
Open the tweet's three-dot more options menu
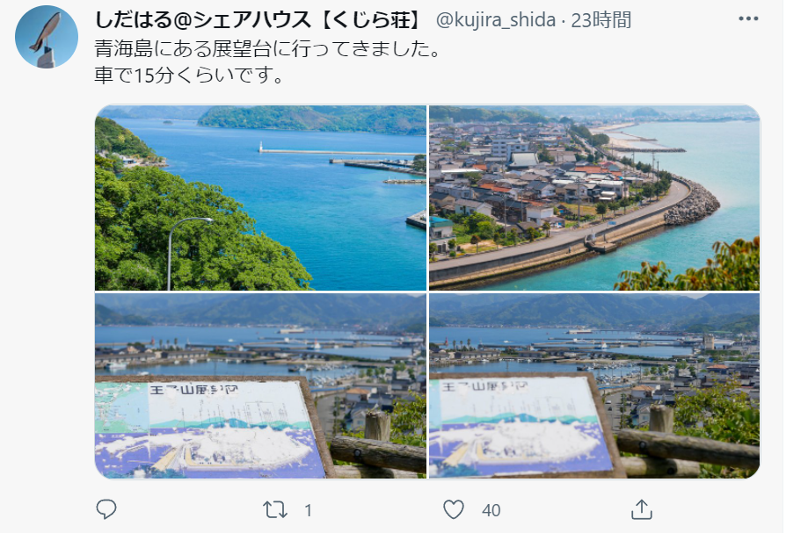pos(747,18)
